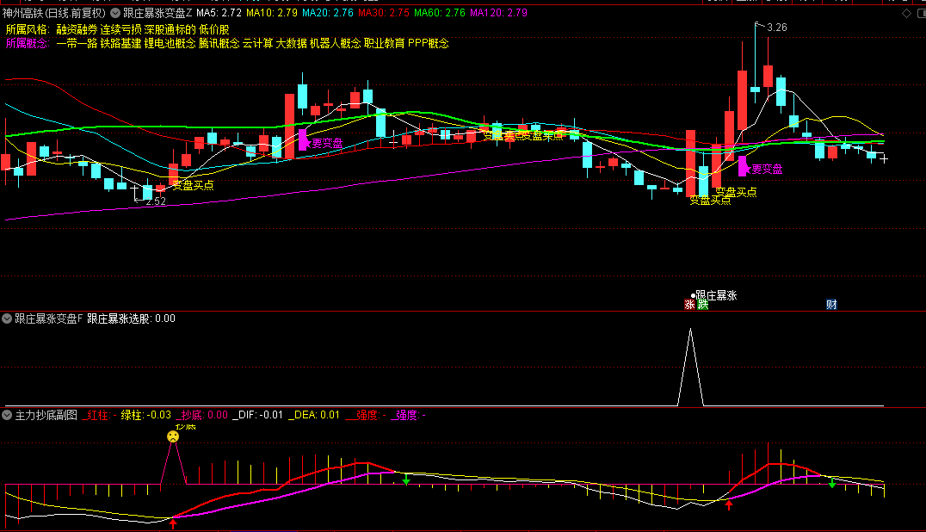Screen dimensions: 926x532
Task: Click the PPP概念 concept tag
Action: (x=429, y=44)
